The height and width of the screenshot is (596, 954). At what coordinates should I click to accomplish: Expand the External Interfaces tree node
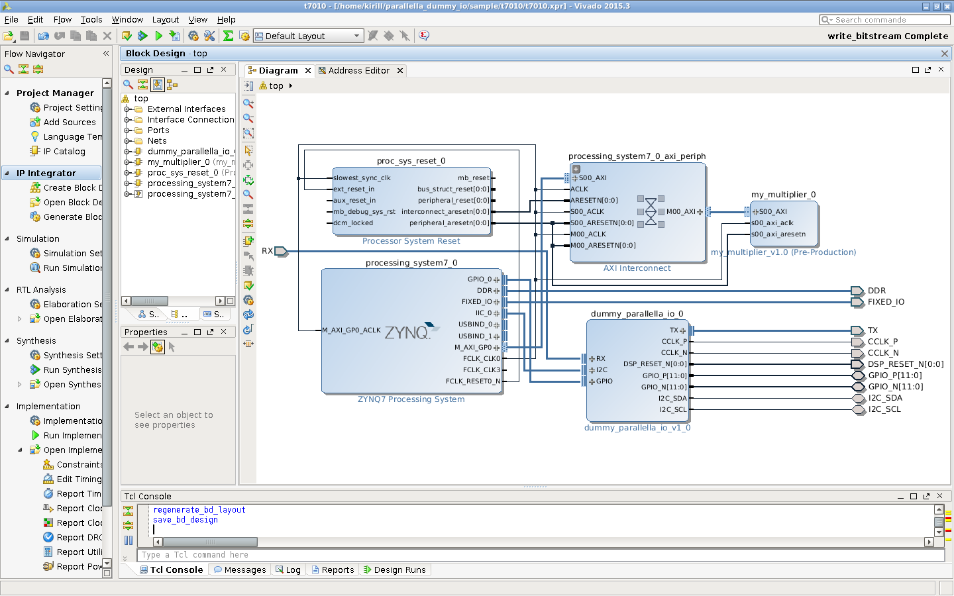pyautogui.click(x=127, y=109)
